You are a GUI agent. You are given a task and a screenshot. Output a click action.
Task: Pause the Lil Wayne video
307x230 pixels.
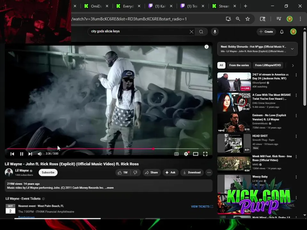(x=21, y=154)
